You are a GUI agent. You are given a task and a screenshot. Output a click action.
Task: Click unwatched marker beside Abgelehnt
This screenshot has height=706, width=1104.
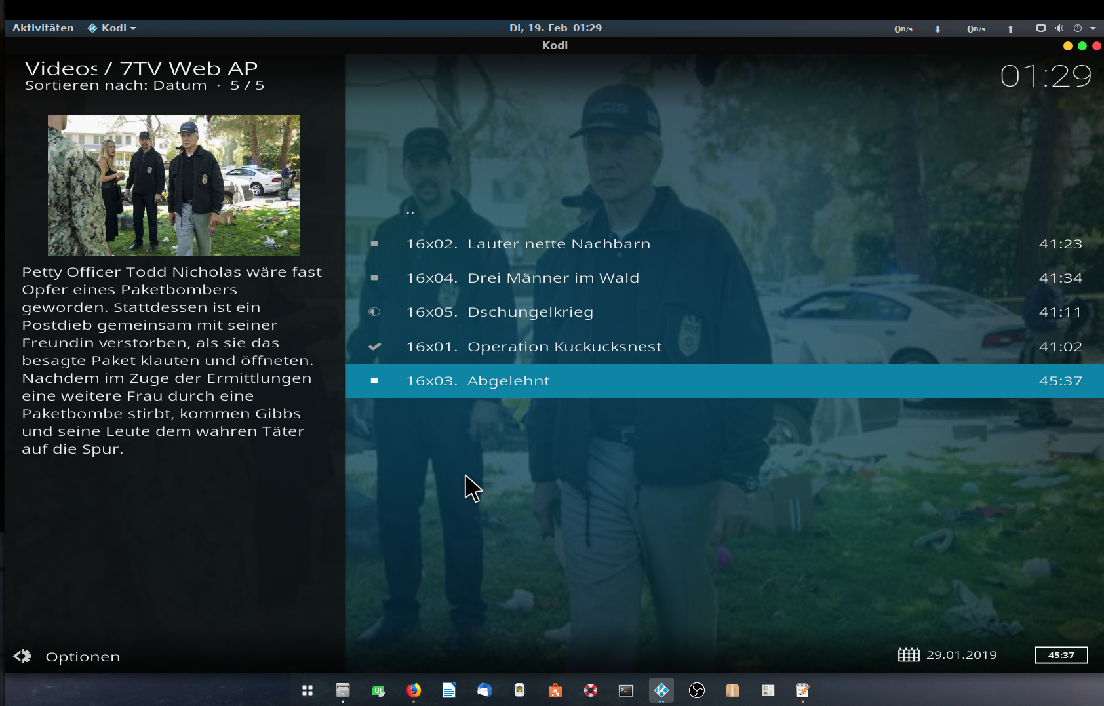coord(374,381)
